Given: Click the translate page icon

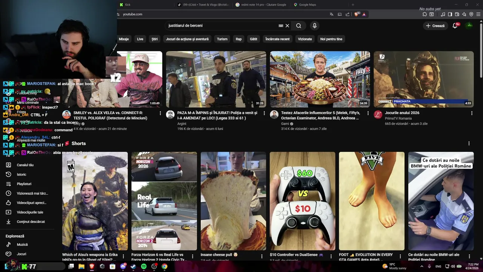Looking at the screenshot, I should click(331, 14).
